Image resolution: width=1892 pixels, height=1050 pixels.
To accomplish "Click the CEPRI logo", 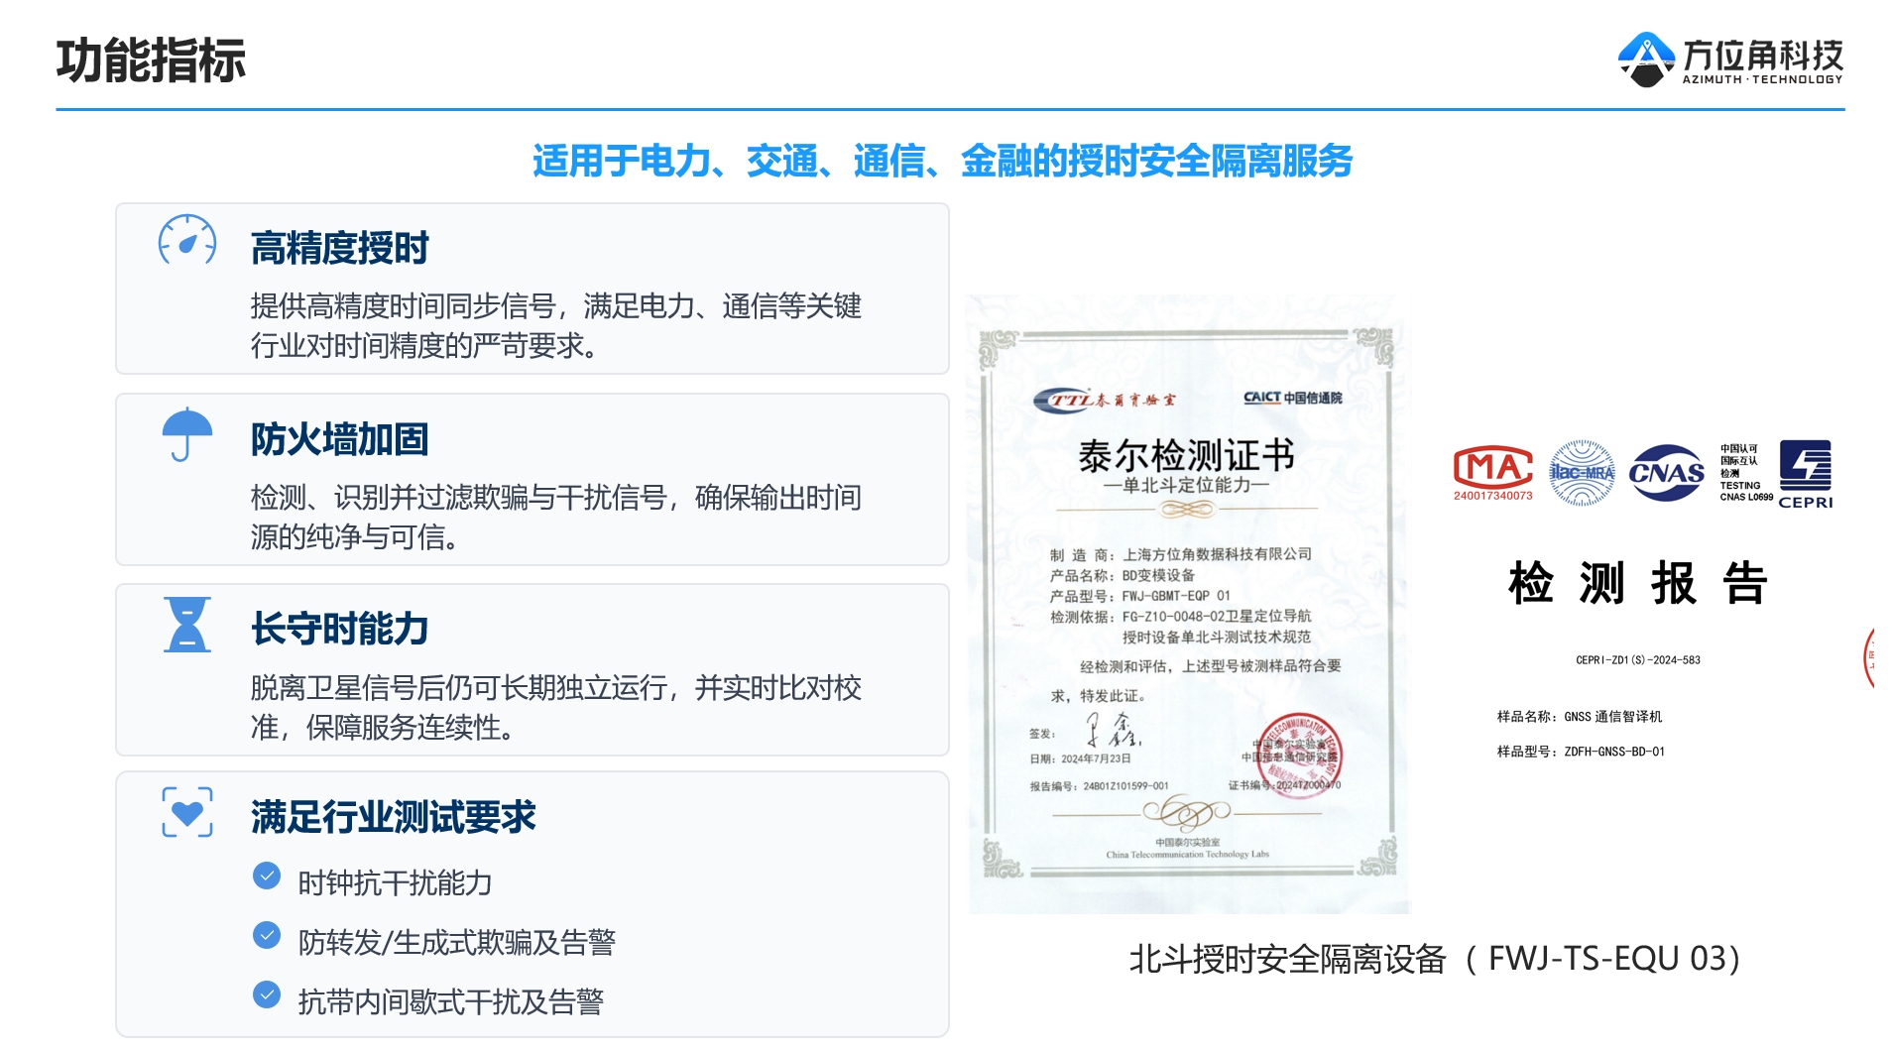I will pyautogui.click(x=1805, y=474).
